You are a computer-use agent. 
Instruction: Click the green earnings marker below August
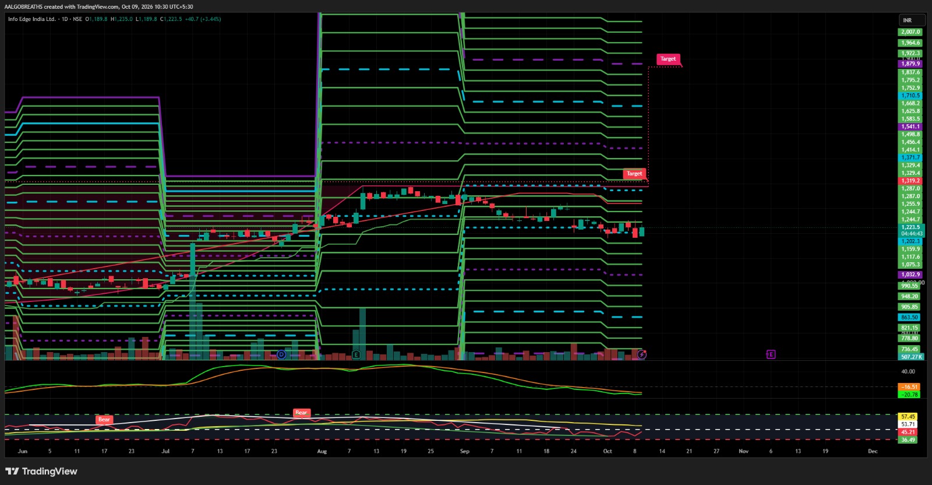click(x=356, y=354)
